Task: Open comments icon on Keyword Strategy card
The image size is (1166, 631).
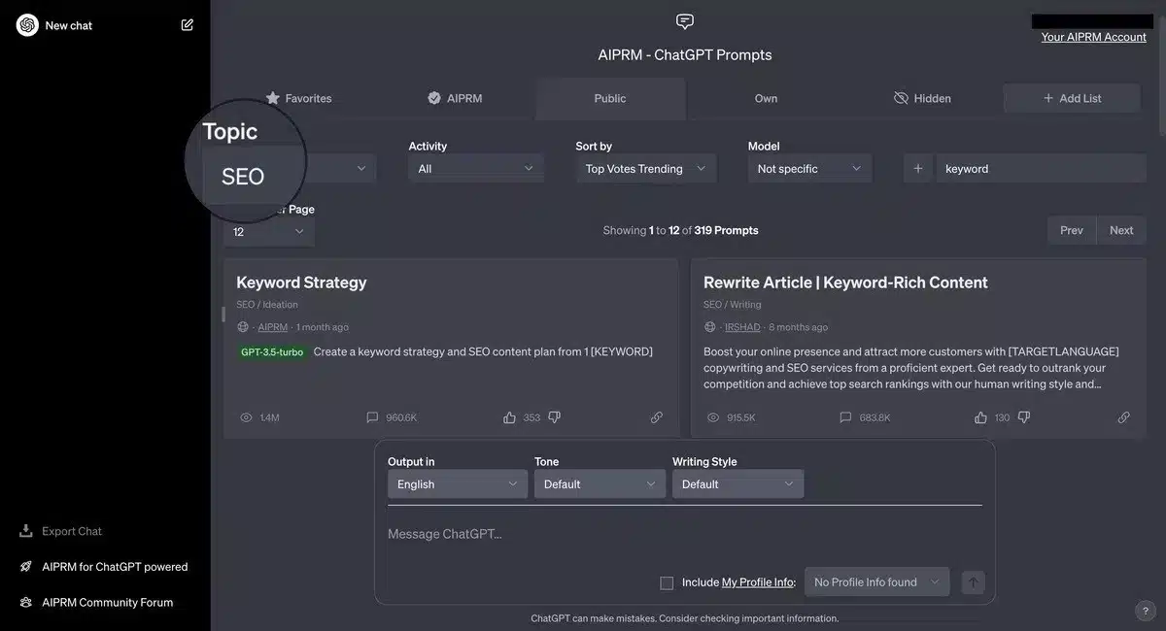Action: pyautogui.click(x=372, y=417)
